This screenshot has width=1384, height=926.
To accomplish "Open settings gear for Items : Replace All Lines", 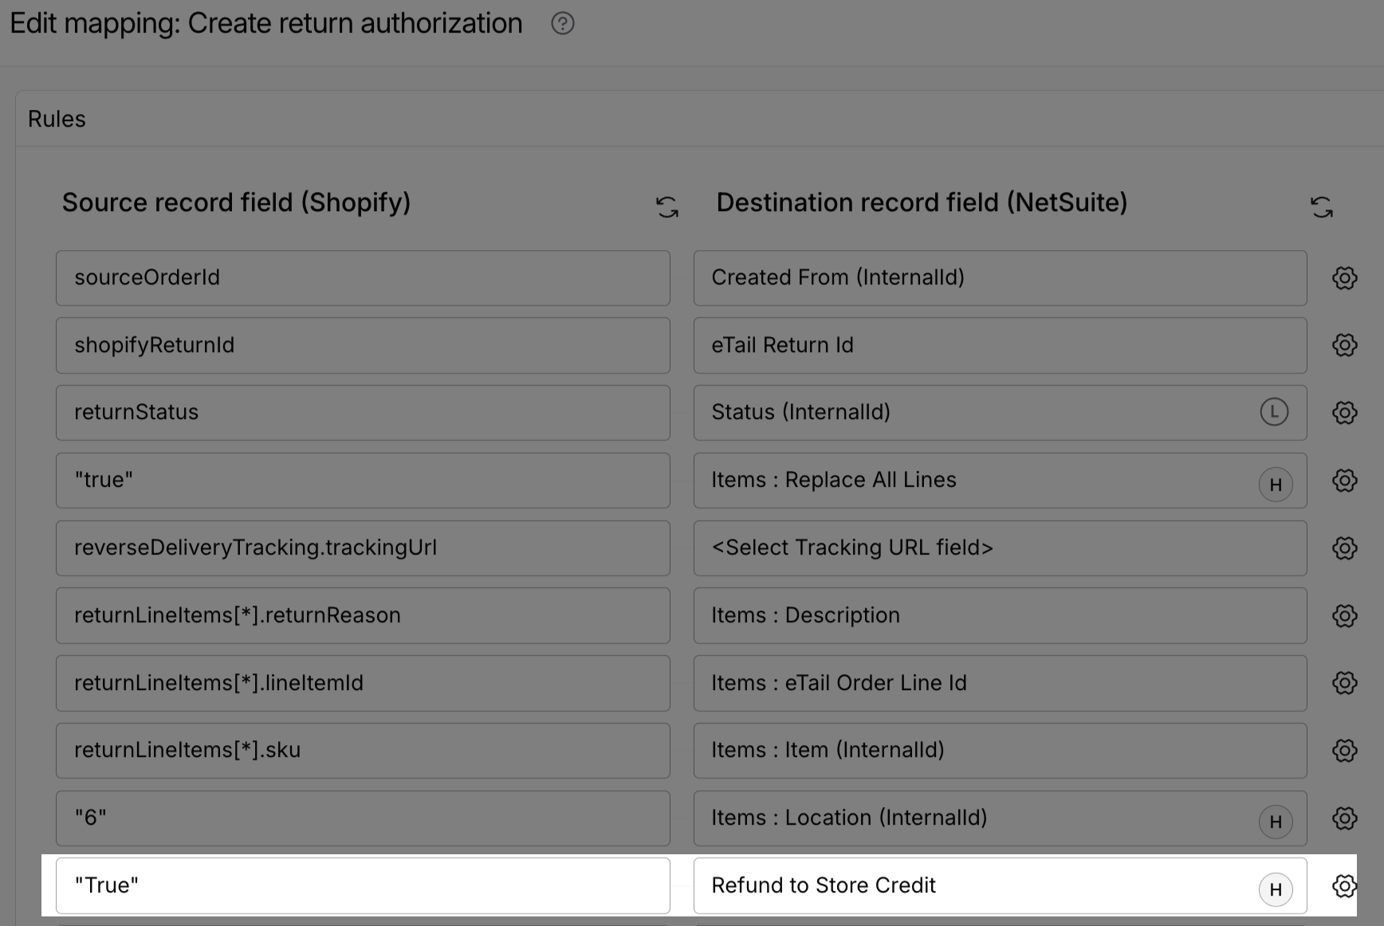I will click(x=1345, y=481).
